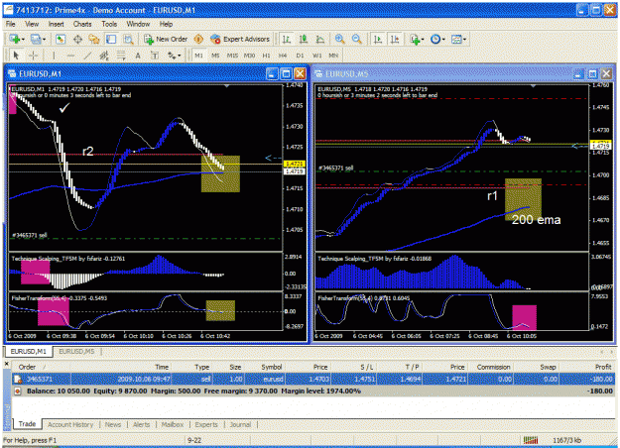Move the chart shift marker on EURUSD,M1
620x448 pixels.
226,85
